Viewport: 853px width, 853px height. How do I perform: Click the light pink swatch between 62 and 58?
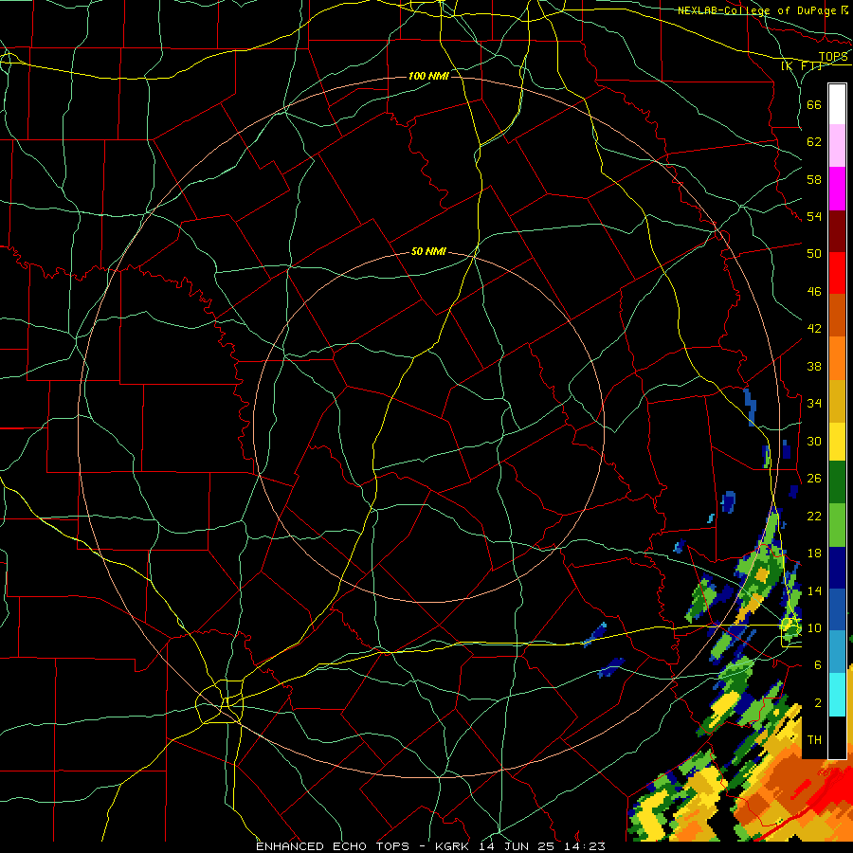(837, 146)
